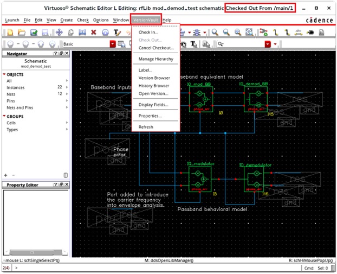Open the align dropdown arrow
Screen dimensions: 337x274
(189, 33)
